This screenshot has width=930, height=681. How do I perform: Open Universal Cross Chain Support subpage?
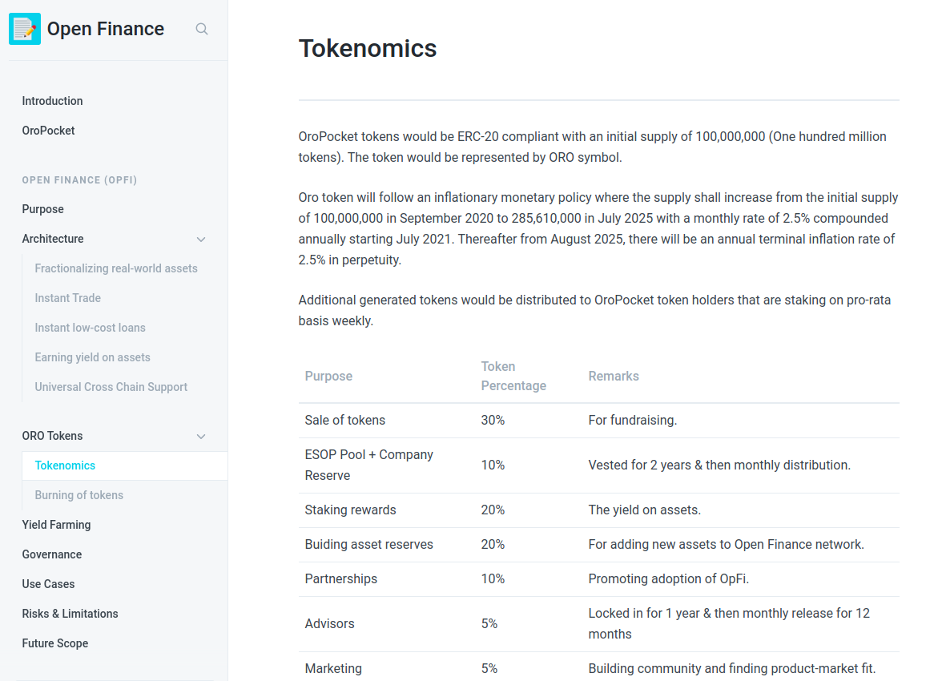pos(111,387)
